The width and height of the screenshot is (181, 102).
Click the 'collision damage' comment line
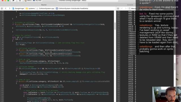(x=25, y=67)
